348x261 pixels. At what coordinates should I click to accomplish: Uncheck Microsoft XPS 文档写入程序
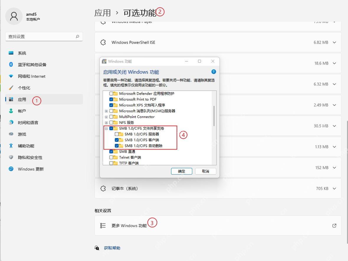coord(111,105)
